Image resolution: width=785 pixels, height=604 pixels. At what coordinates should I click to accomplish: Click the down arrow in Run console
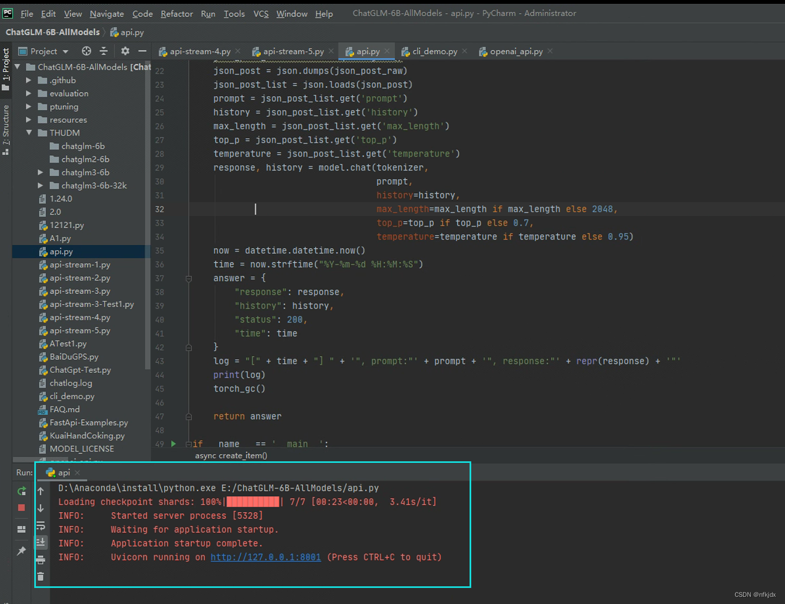click(40, 508)
